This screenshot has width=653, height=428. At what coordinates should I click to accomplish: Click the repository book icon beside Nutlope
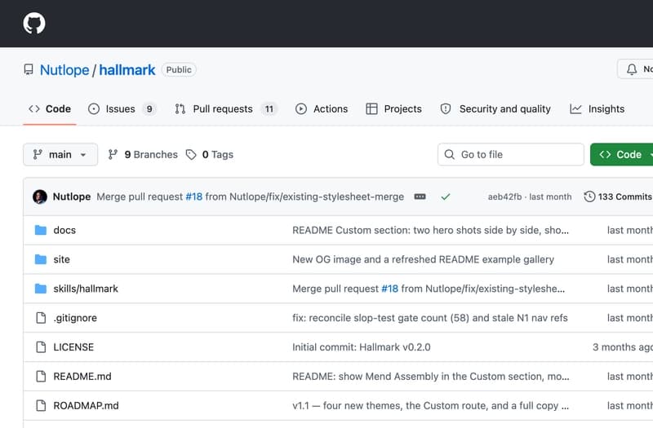coord(29,69)
